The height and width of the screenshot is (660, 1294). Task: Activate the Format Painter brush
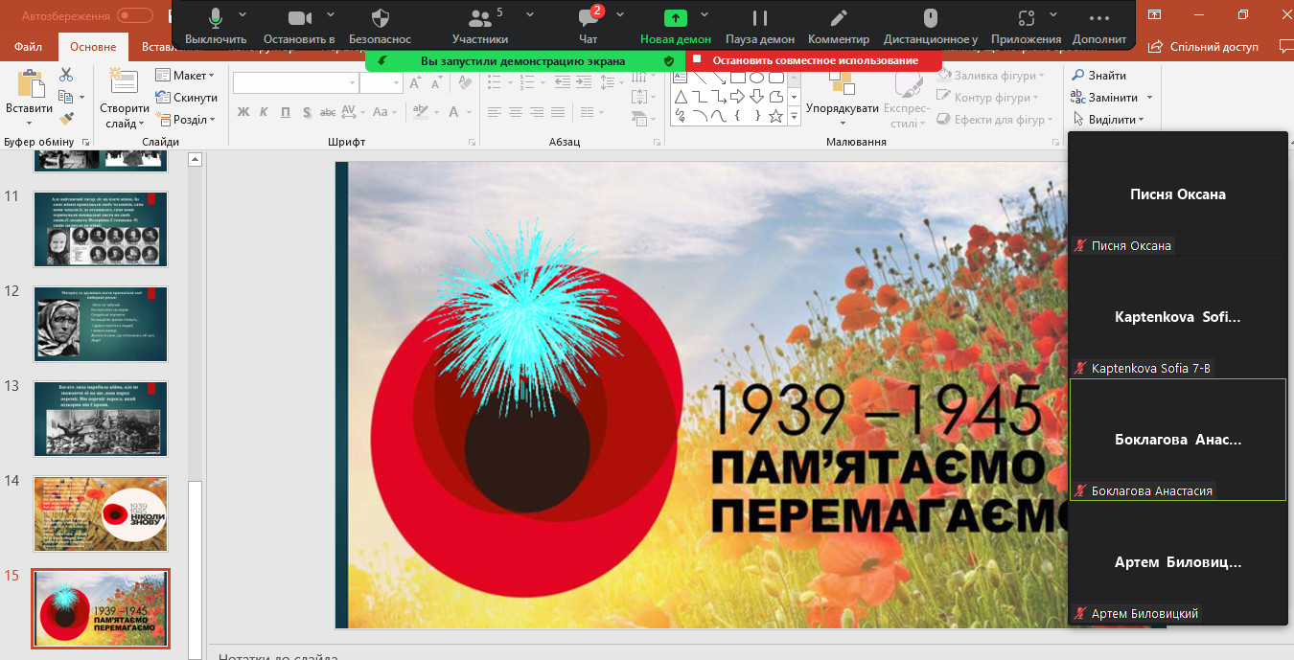66,119
